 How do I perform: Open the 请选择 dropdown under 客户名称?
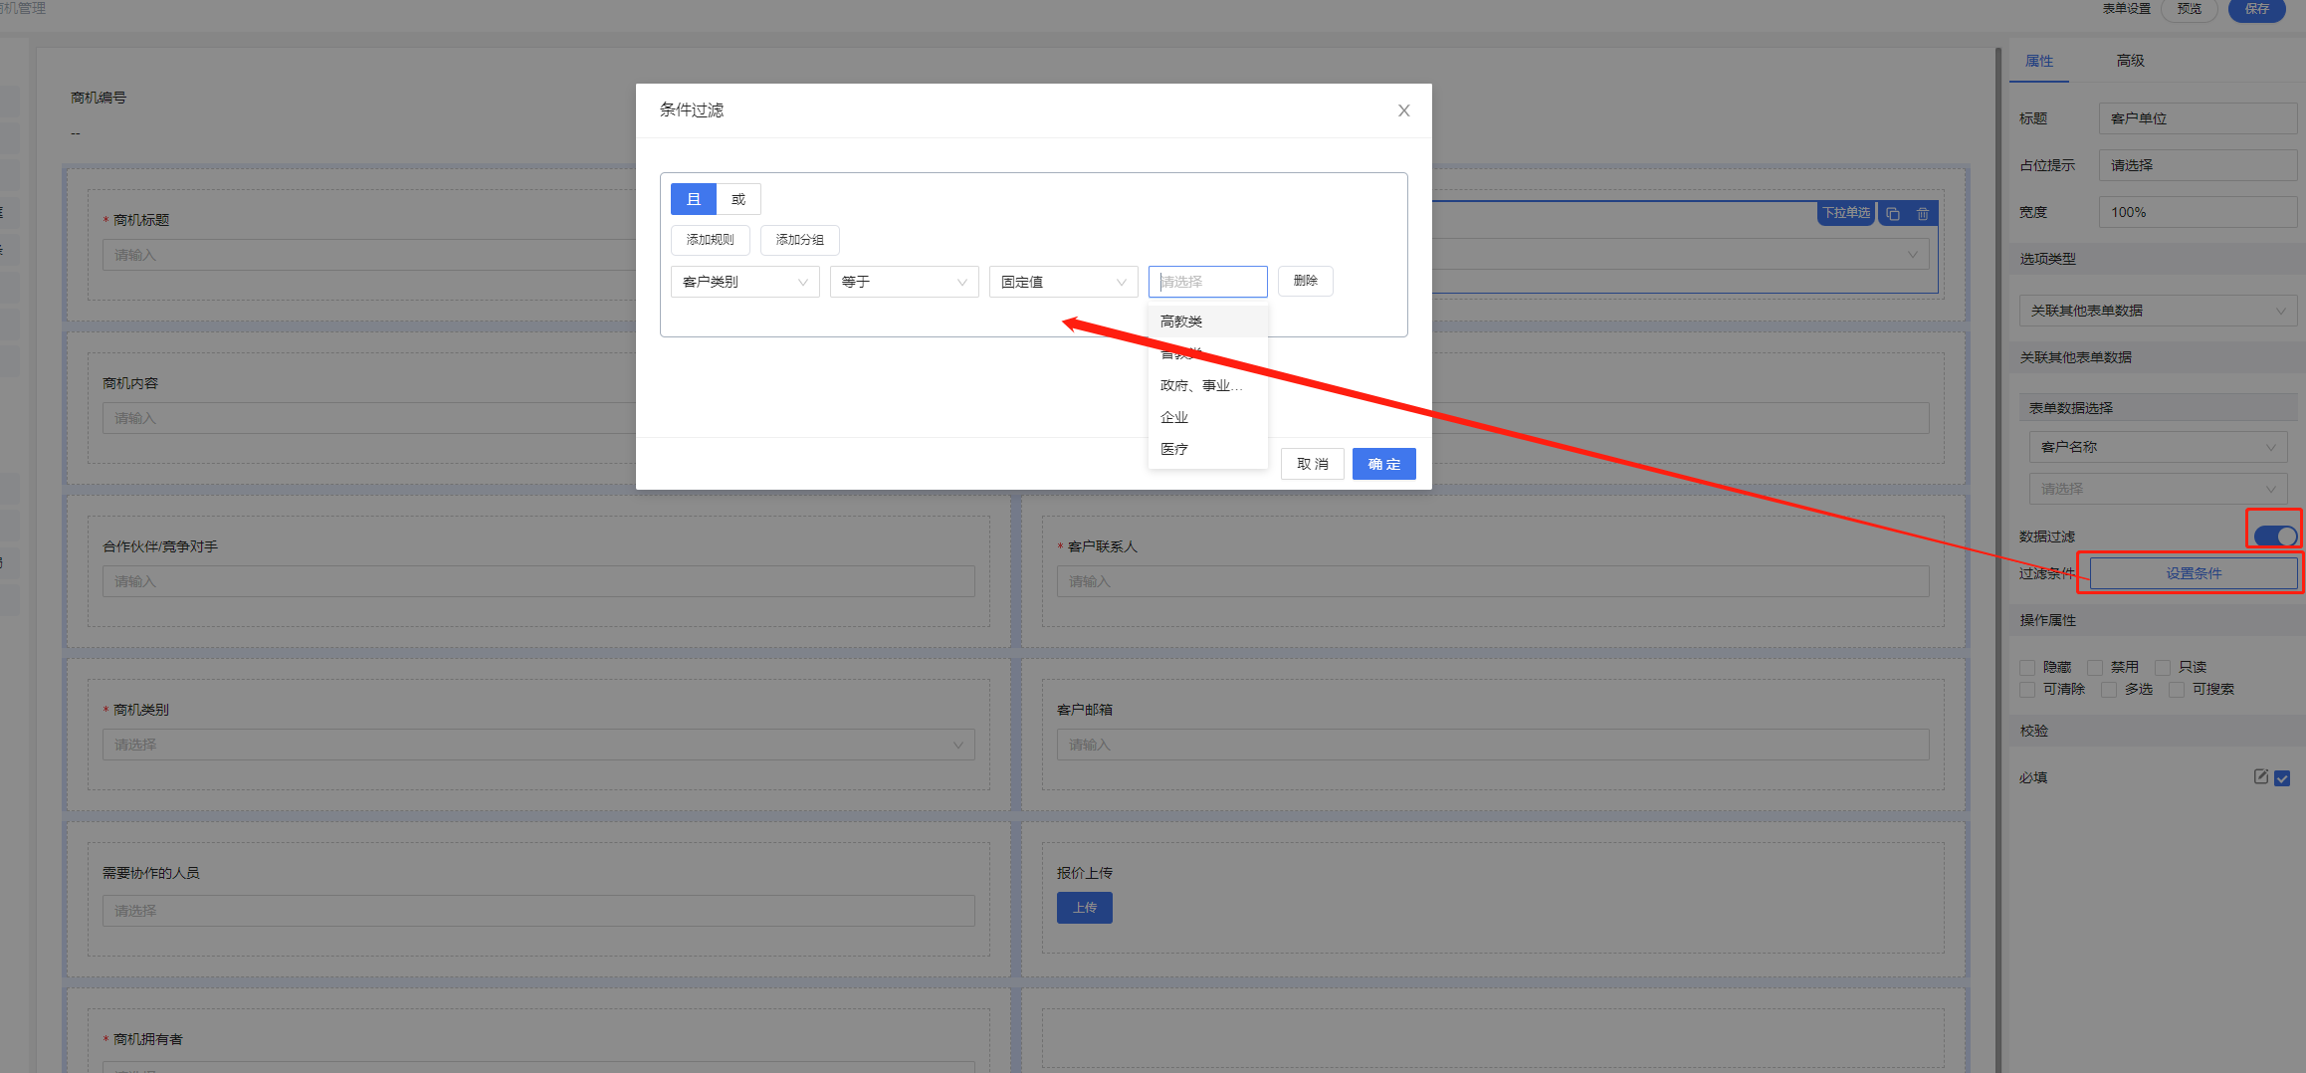2158,489
